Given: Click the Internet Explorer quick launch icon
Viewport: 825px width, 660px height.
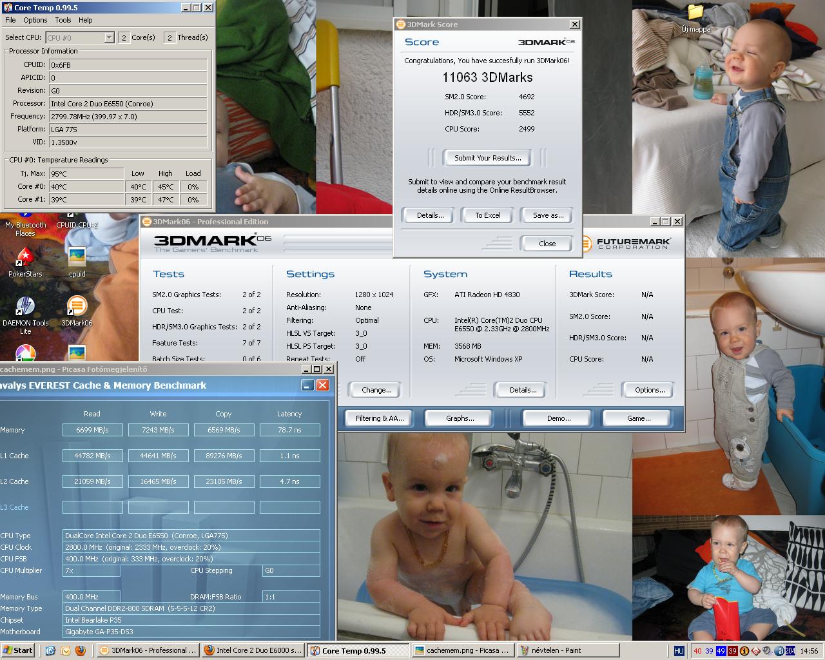Looking at the screenshot, I should (51, 651).
